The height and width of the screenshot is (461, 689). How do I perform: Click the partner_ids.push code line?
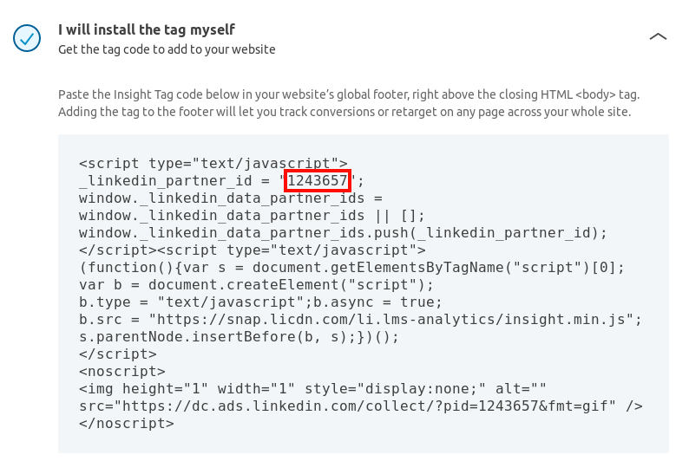point(343,233)
